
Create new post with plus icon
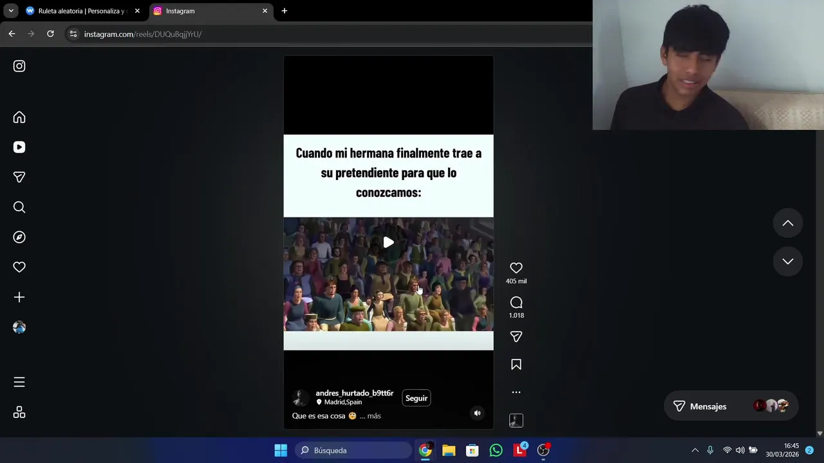(x=19, y=297)
